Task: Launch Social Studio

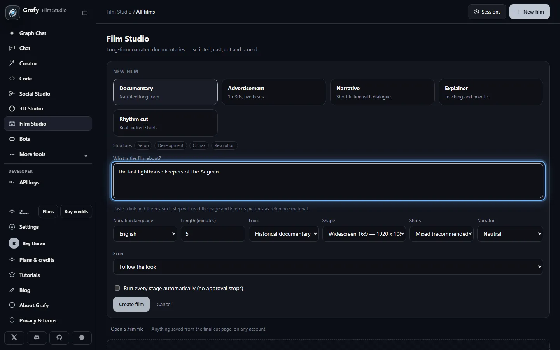Action: pyautogui.click(x=48, y=94)
